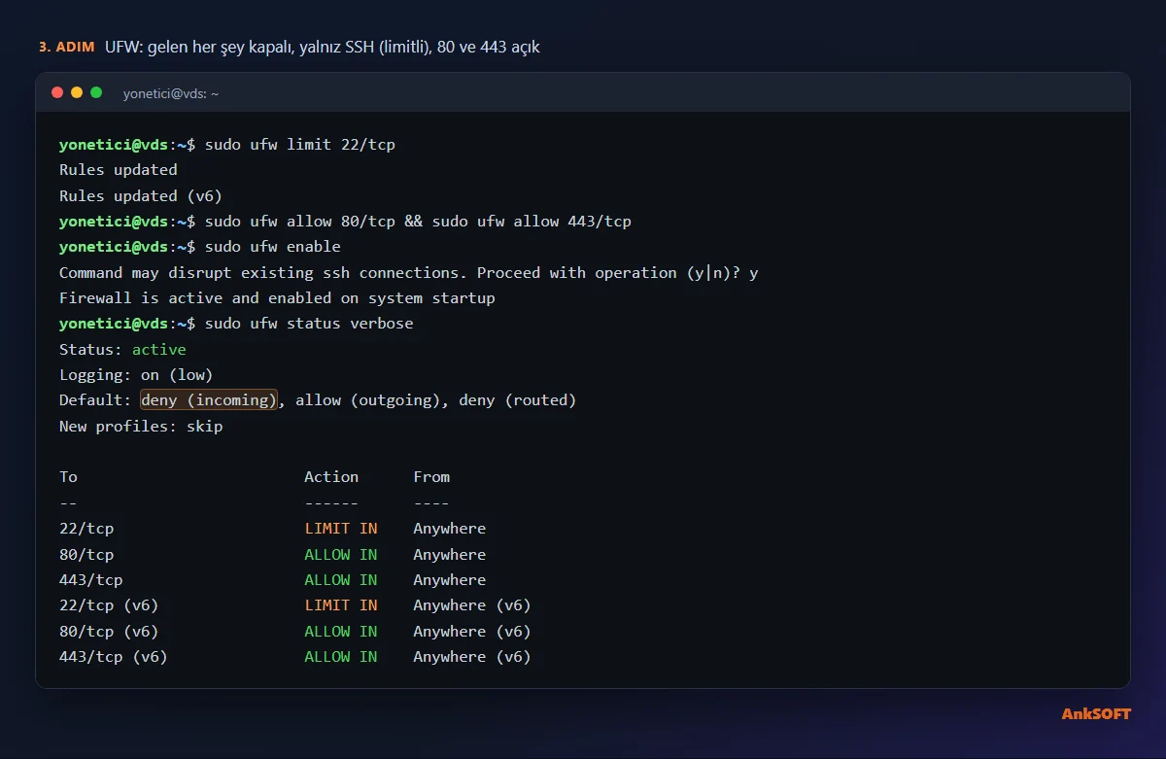Click the "sudo ufw status verbose" command
Image resolution: width=1166 pixels, height=759 pixels.
click(x=309, y=324)
